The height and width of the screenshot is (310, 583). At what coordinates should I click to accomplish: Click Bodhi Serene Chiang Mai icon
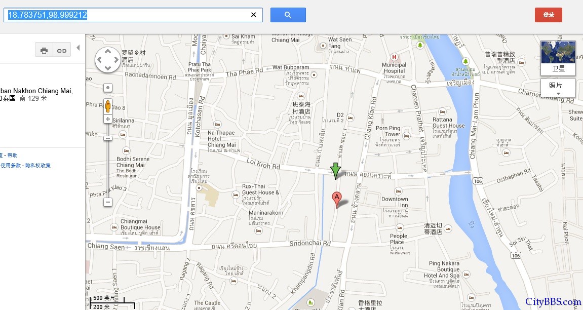coord(127,151)
